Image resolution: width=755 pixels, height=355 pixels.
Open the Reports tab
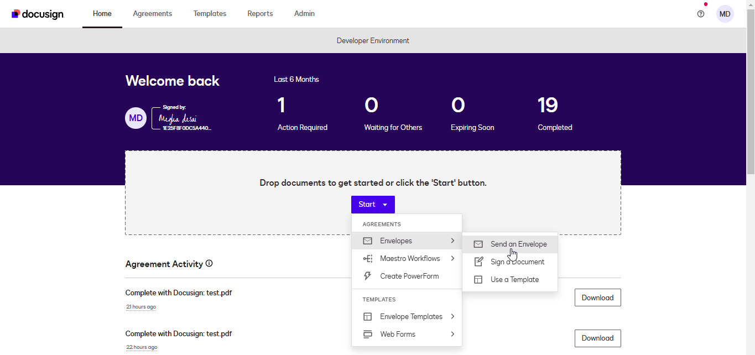click(x=260, y=14)
